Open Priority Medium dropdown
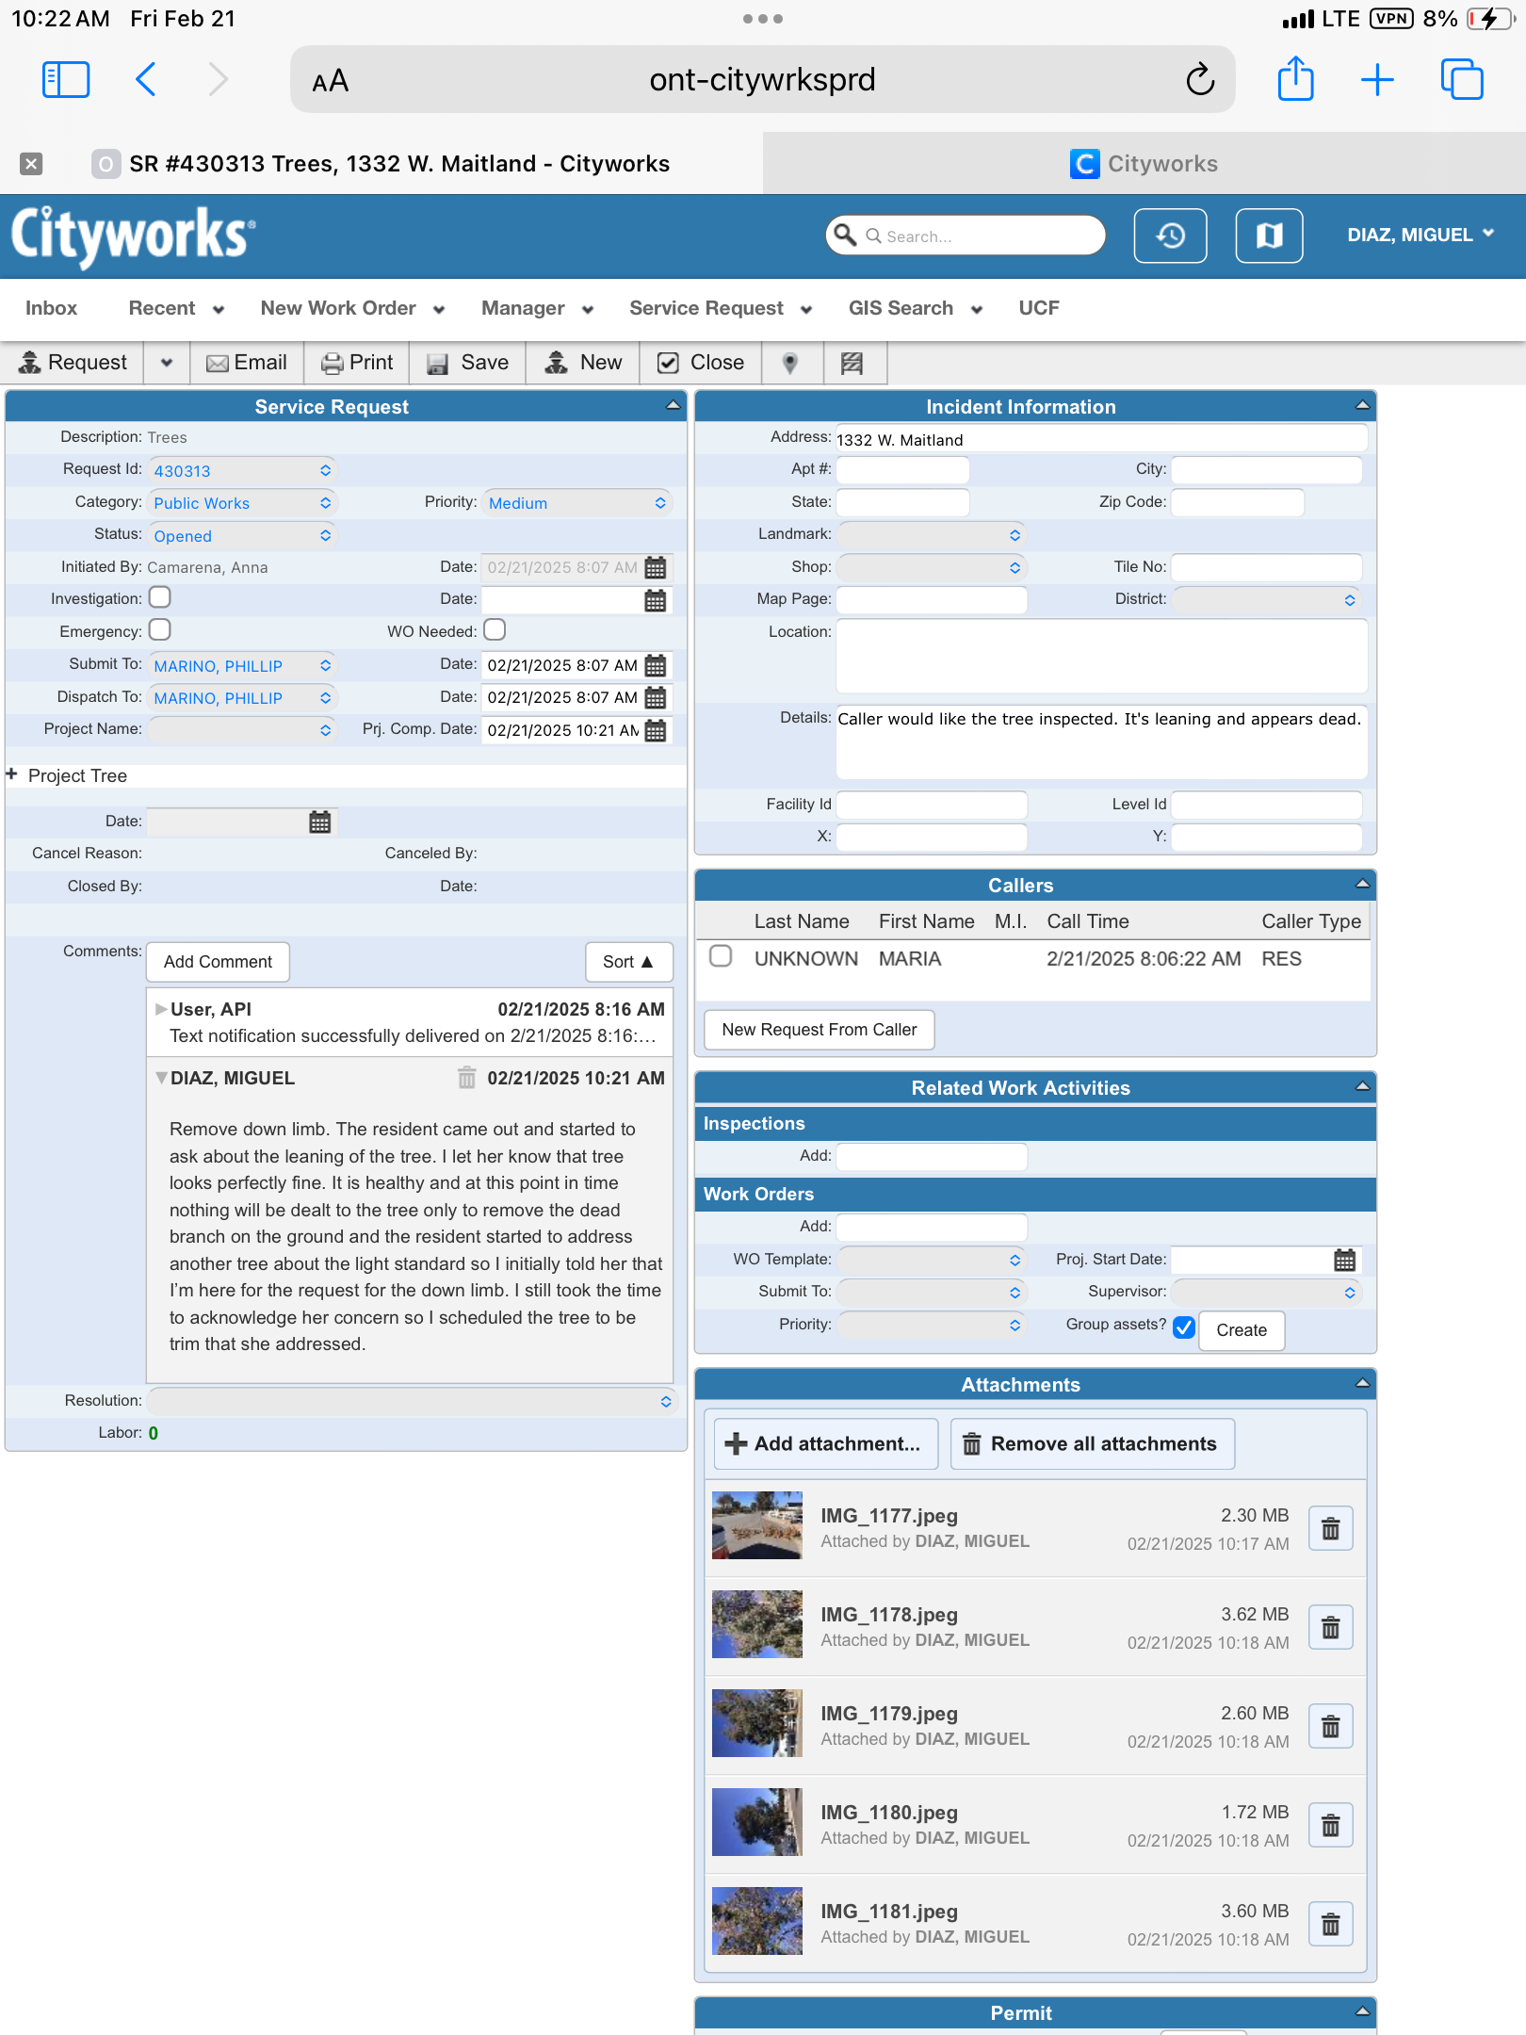Screen dimensions: 1526x2035 (x=576, y=503)
